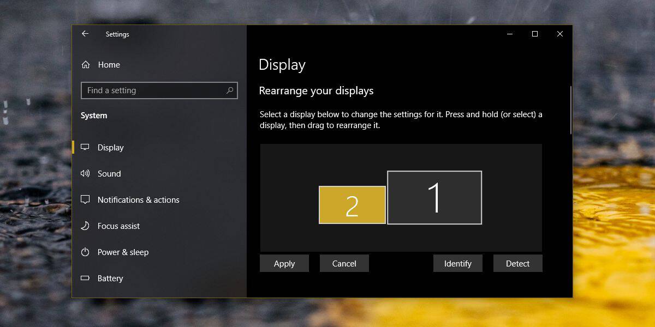655x327 pixels.
Task: Minimize the Settings window
Action: pyautogui.click(x=510, y=34)
